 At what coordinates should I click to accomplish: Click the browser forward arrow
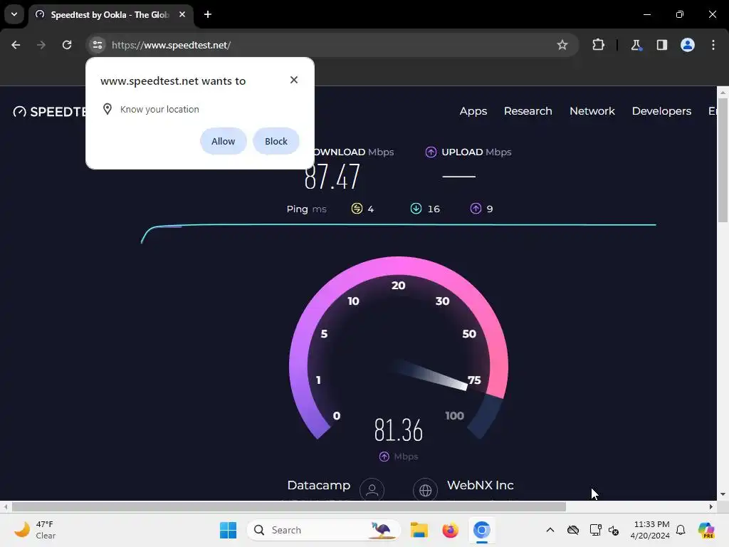coord(41,45)
